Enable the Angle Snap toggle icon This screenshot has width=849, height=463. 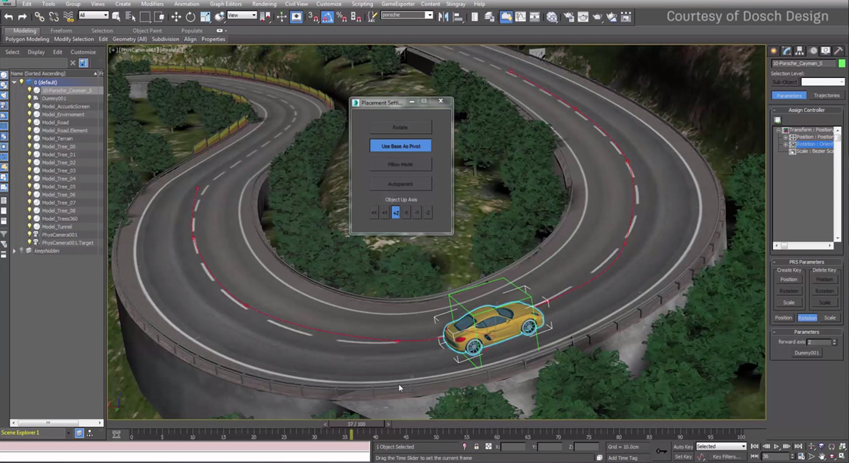(327, 16)
